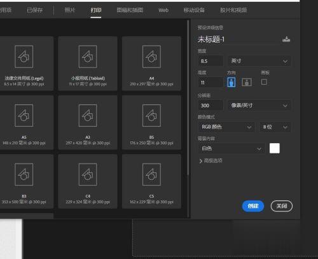Select the A3 preset document icon
This screenshot has height=259, width=318.
(88, 115)
